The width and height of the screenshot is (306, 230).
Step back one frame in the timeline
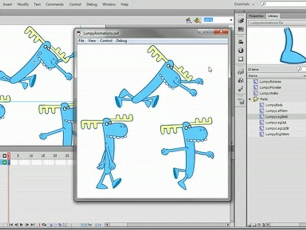tap(16, 225)
